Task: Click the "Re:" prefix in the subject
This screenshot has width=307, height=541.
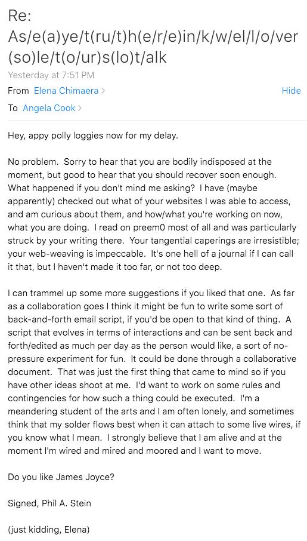Action: pos(19,16)
